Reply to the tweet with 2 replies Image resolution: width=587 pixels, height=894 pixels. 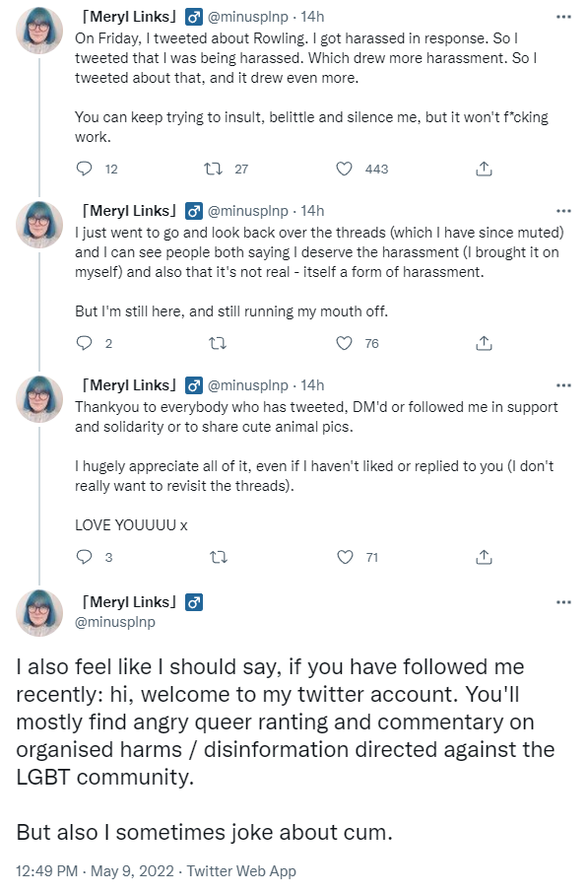(x=85, y=343)
